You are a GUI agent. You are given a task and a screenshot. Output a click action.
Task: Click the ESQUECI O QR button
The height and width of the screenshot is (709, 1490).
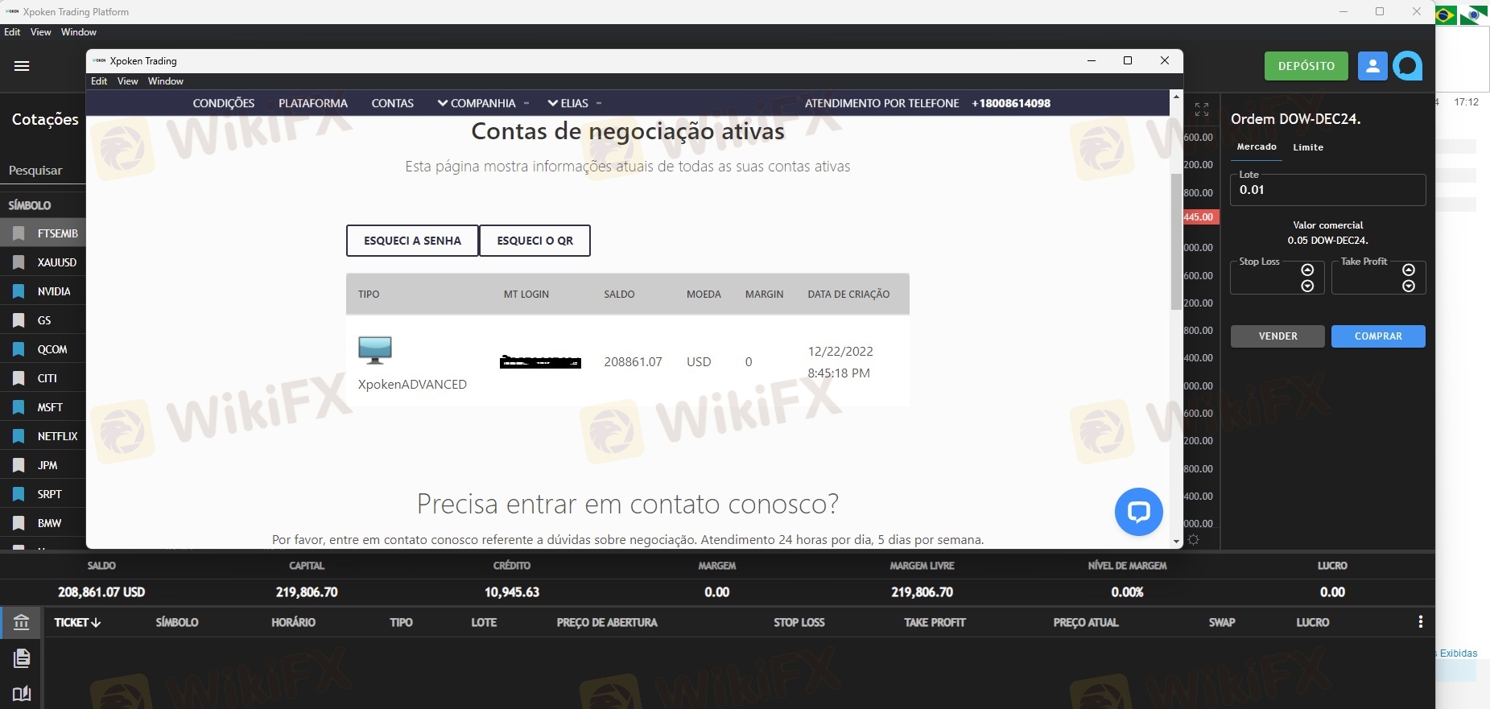point(535,241)
